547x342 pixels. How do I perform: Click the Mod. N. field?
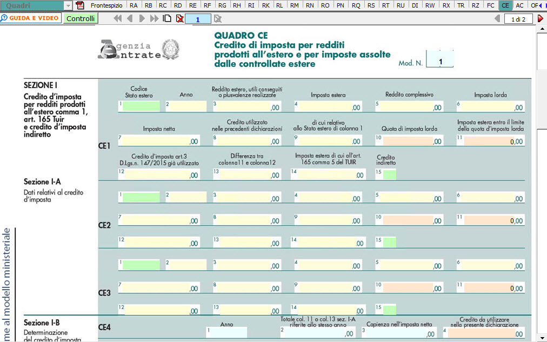pyautogui.click(x=440, y=59)
